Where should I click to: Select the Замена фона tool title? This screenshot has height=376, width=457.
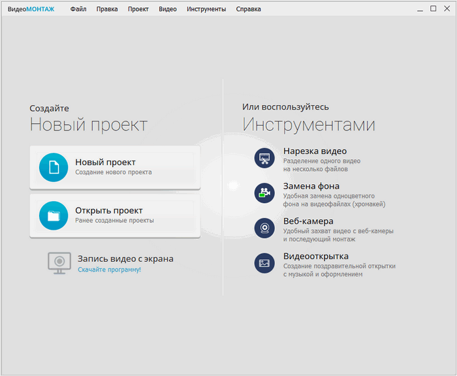tap(311, 186)
